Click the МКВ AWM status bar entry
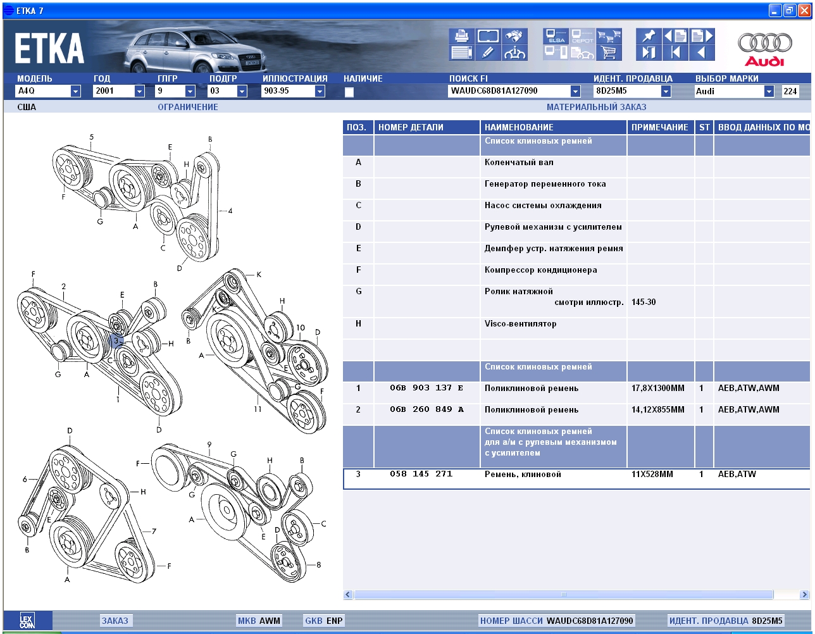Image resolution: width=815 pixels, height=634 pixels. 259,621
